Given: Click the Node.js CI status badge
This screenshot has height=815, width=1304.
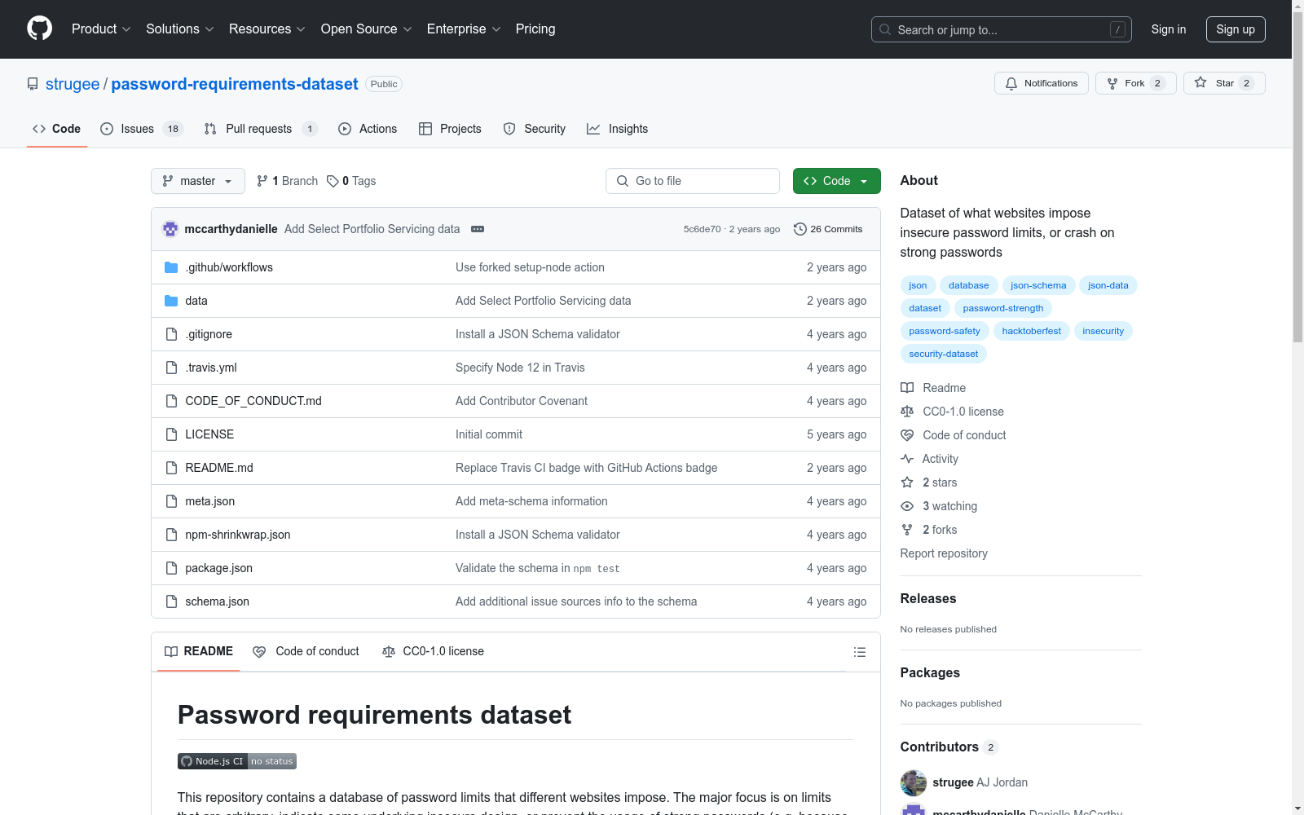Looking at the screenshot, I should (x=237, y=761).
